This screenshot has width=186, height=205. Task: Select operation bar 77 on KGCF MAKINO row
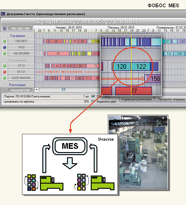(87, 78)
